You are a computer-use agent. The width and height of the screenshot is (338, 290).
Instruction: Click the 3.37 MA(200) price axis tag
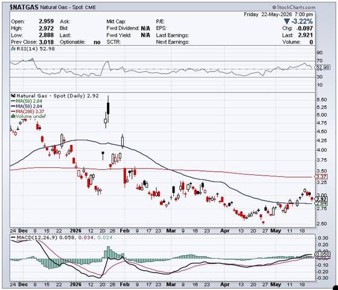(x=321, y=177)
